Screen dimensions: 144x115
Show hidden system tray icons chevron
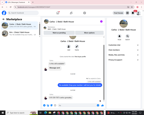(119, 113)
